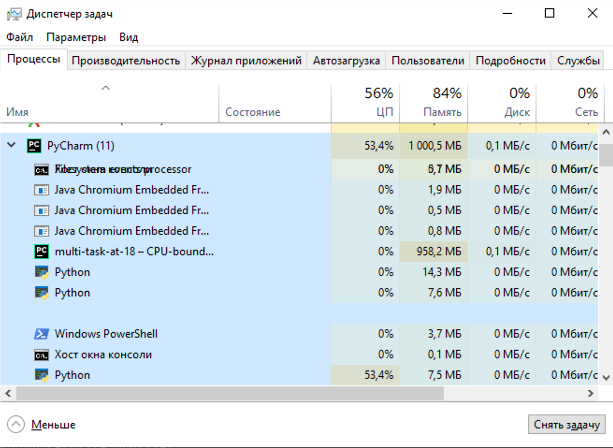The image size is (613, 448).
Task: Click the Python icon in 7,5 МБ row
Action: click(x=42, y=375)
